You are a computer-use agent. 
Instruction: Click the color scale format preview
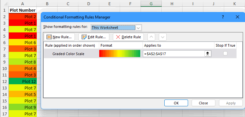120,53
